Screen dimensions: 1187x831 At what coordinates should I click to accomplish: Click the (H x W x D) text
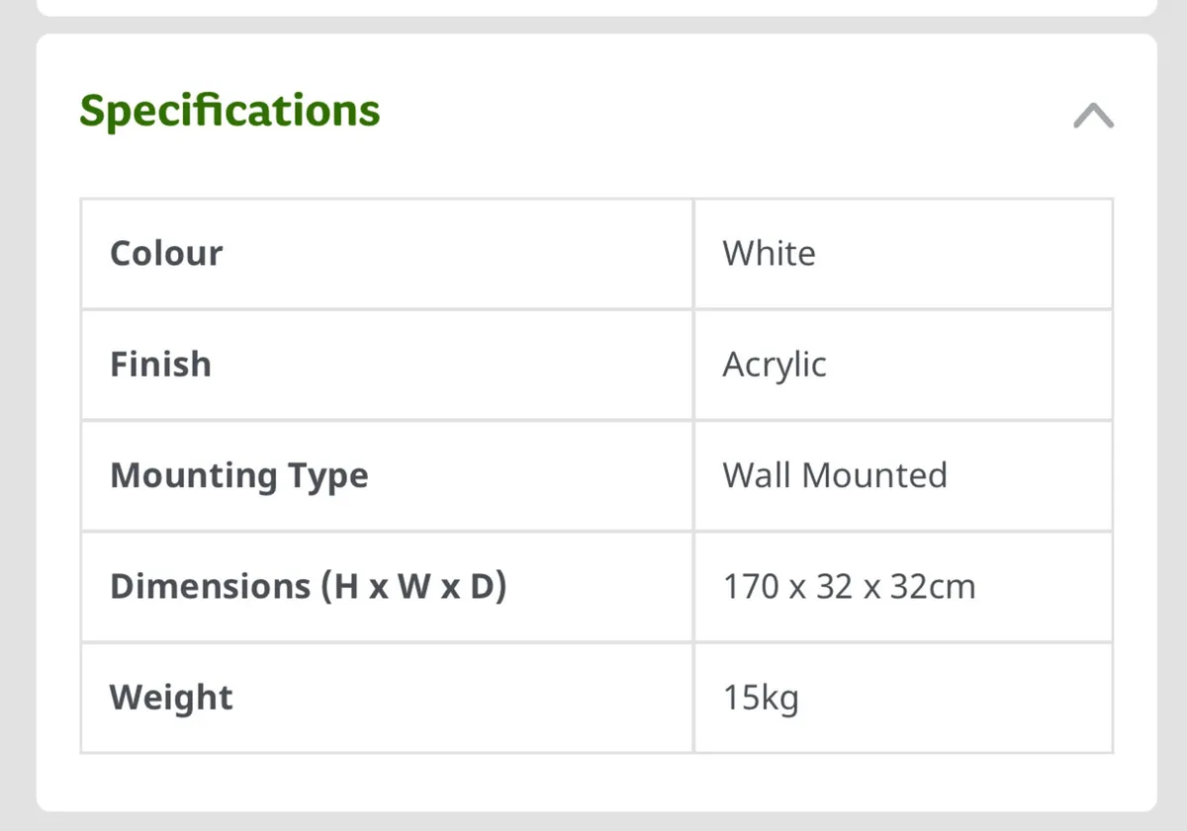pos(412,587)
